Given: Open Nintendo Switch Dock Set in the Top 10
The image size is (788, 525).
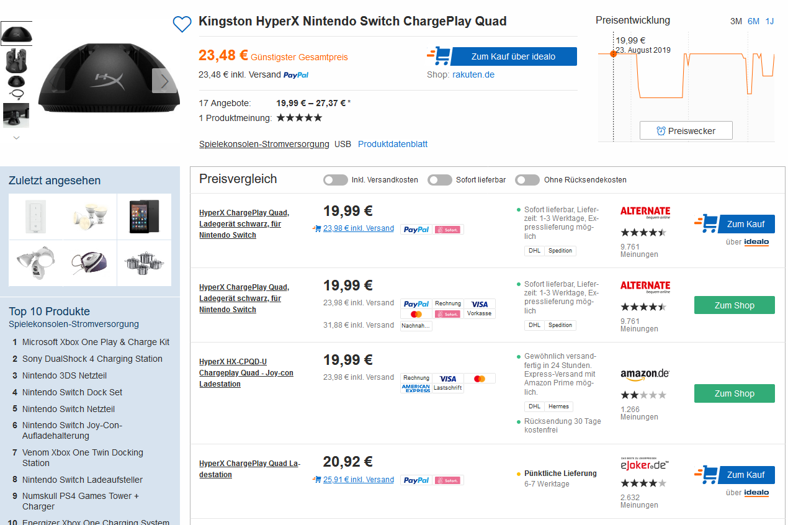Looking at the screenshot, I should [x=72, y=392].
